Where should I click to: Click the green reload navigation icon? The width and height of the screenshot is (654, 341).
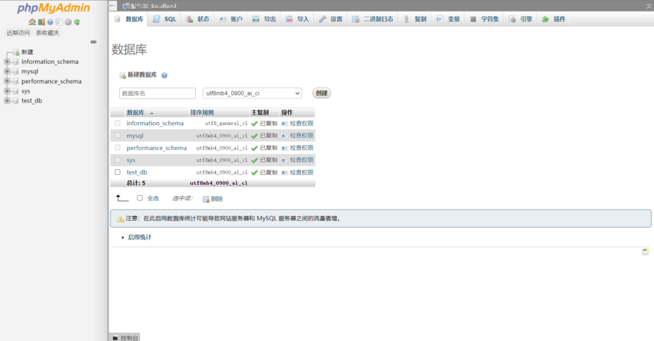pyautogui.click(x=77, y=22)
